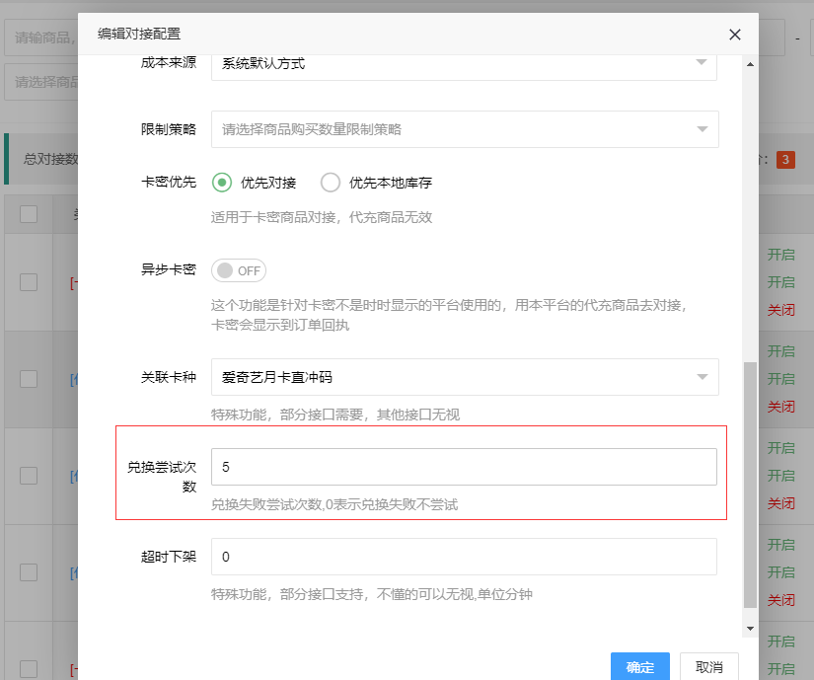Click the 超时下架 input field
Screen dimensions: 814x680
464,557
